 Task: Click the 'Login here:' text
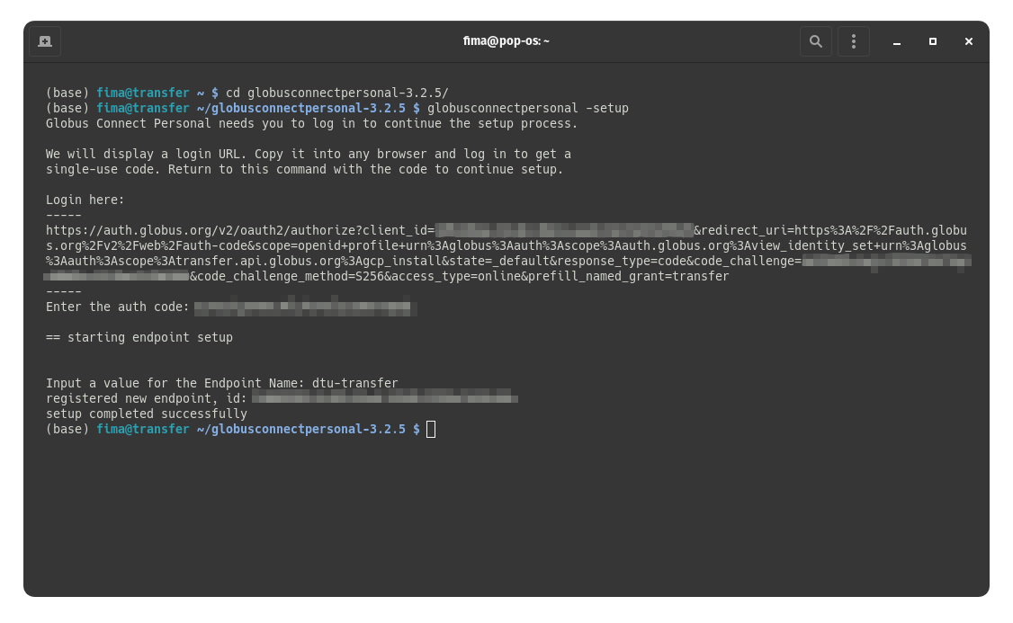pyautogui.click(x=85, y=200)
